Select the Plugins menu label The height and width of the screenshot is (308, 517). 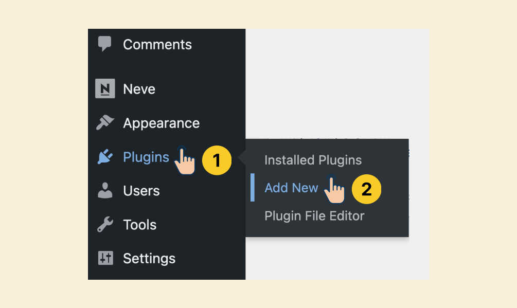pos(146,157)
